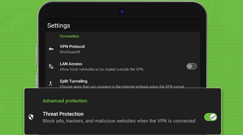243x135 pixels.
Task: Click the Advanced protection section header
Action: [65, 101]
